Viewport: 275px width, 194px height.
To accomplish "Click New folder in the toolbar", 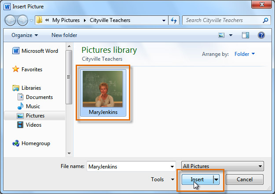I will click(x=64, y=35).
